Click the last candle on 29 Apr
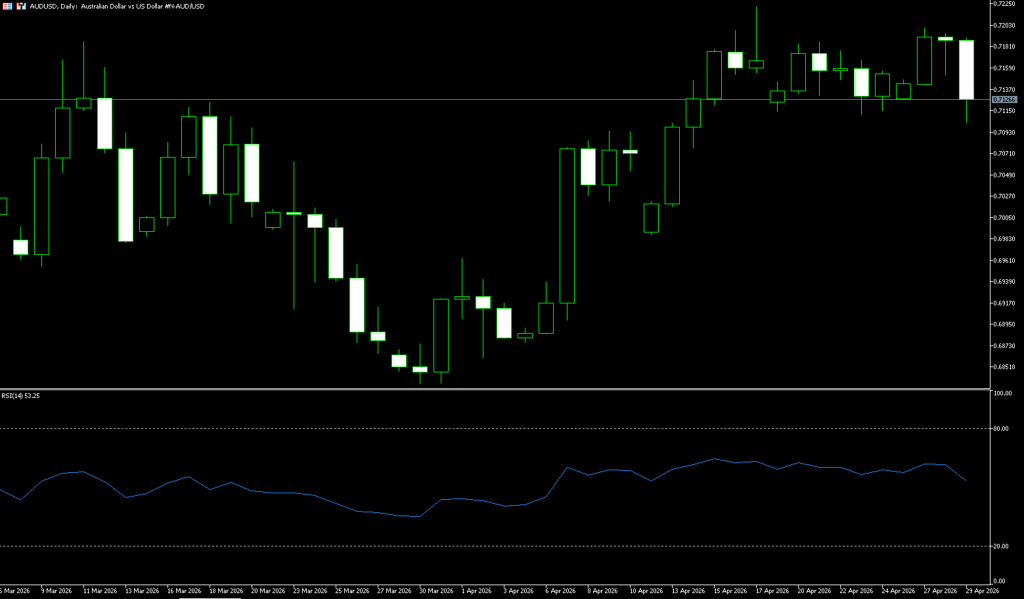This screenshot has height=599, width=1024. point(966,70)
